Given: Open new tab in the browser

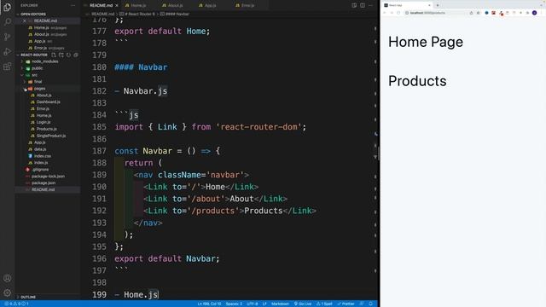Looking at the screenshot, I should tap(438, 5).
